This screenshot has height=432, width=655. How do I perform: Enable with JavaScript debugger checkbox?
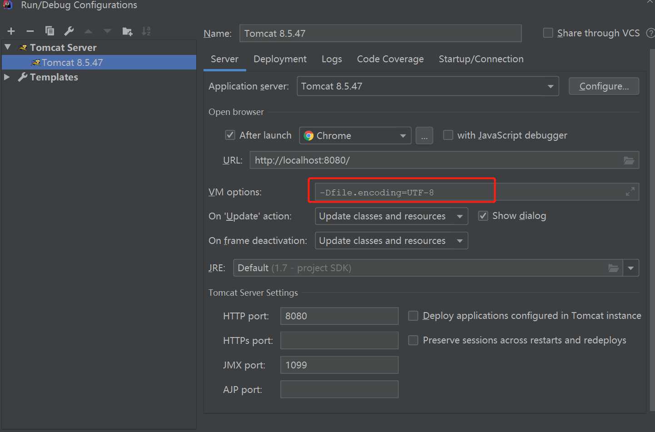tap(448, 135)
